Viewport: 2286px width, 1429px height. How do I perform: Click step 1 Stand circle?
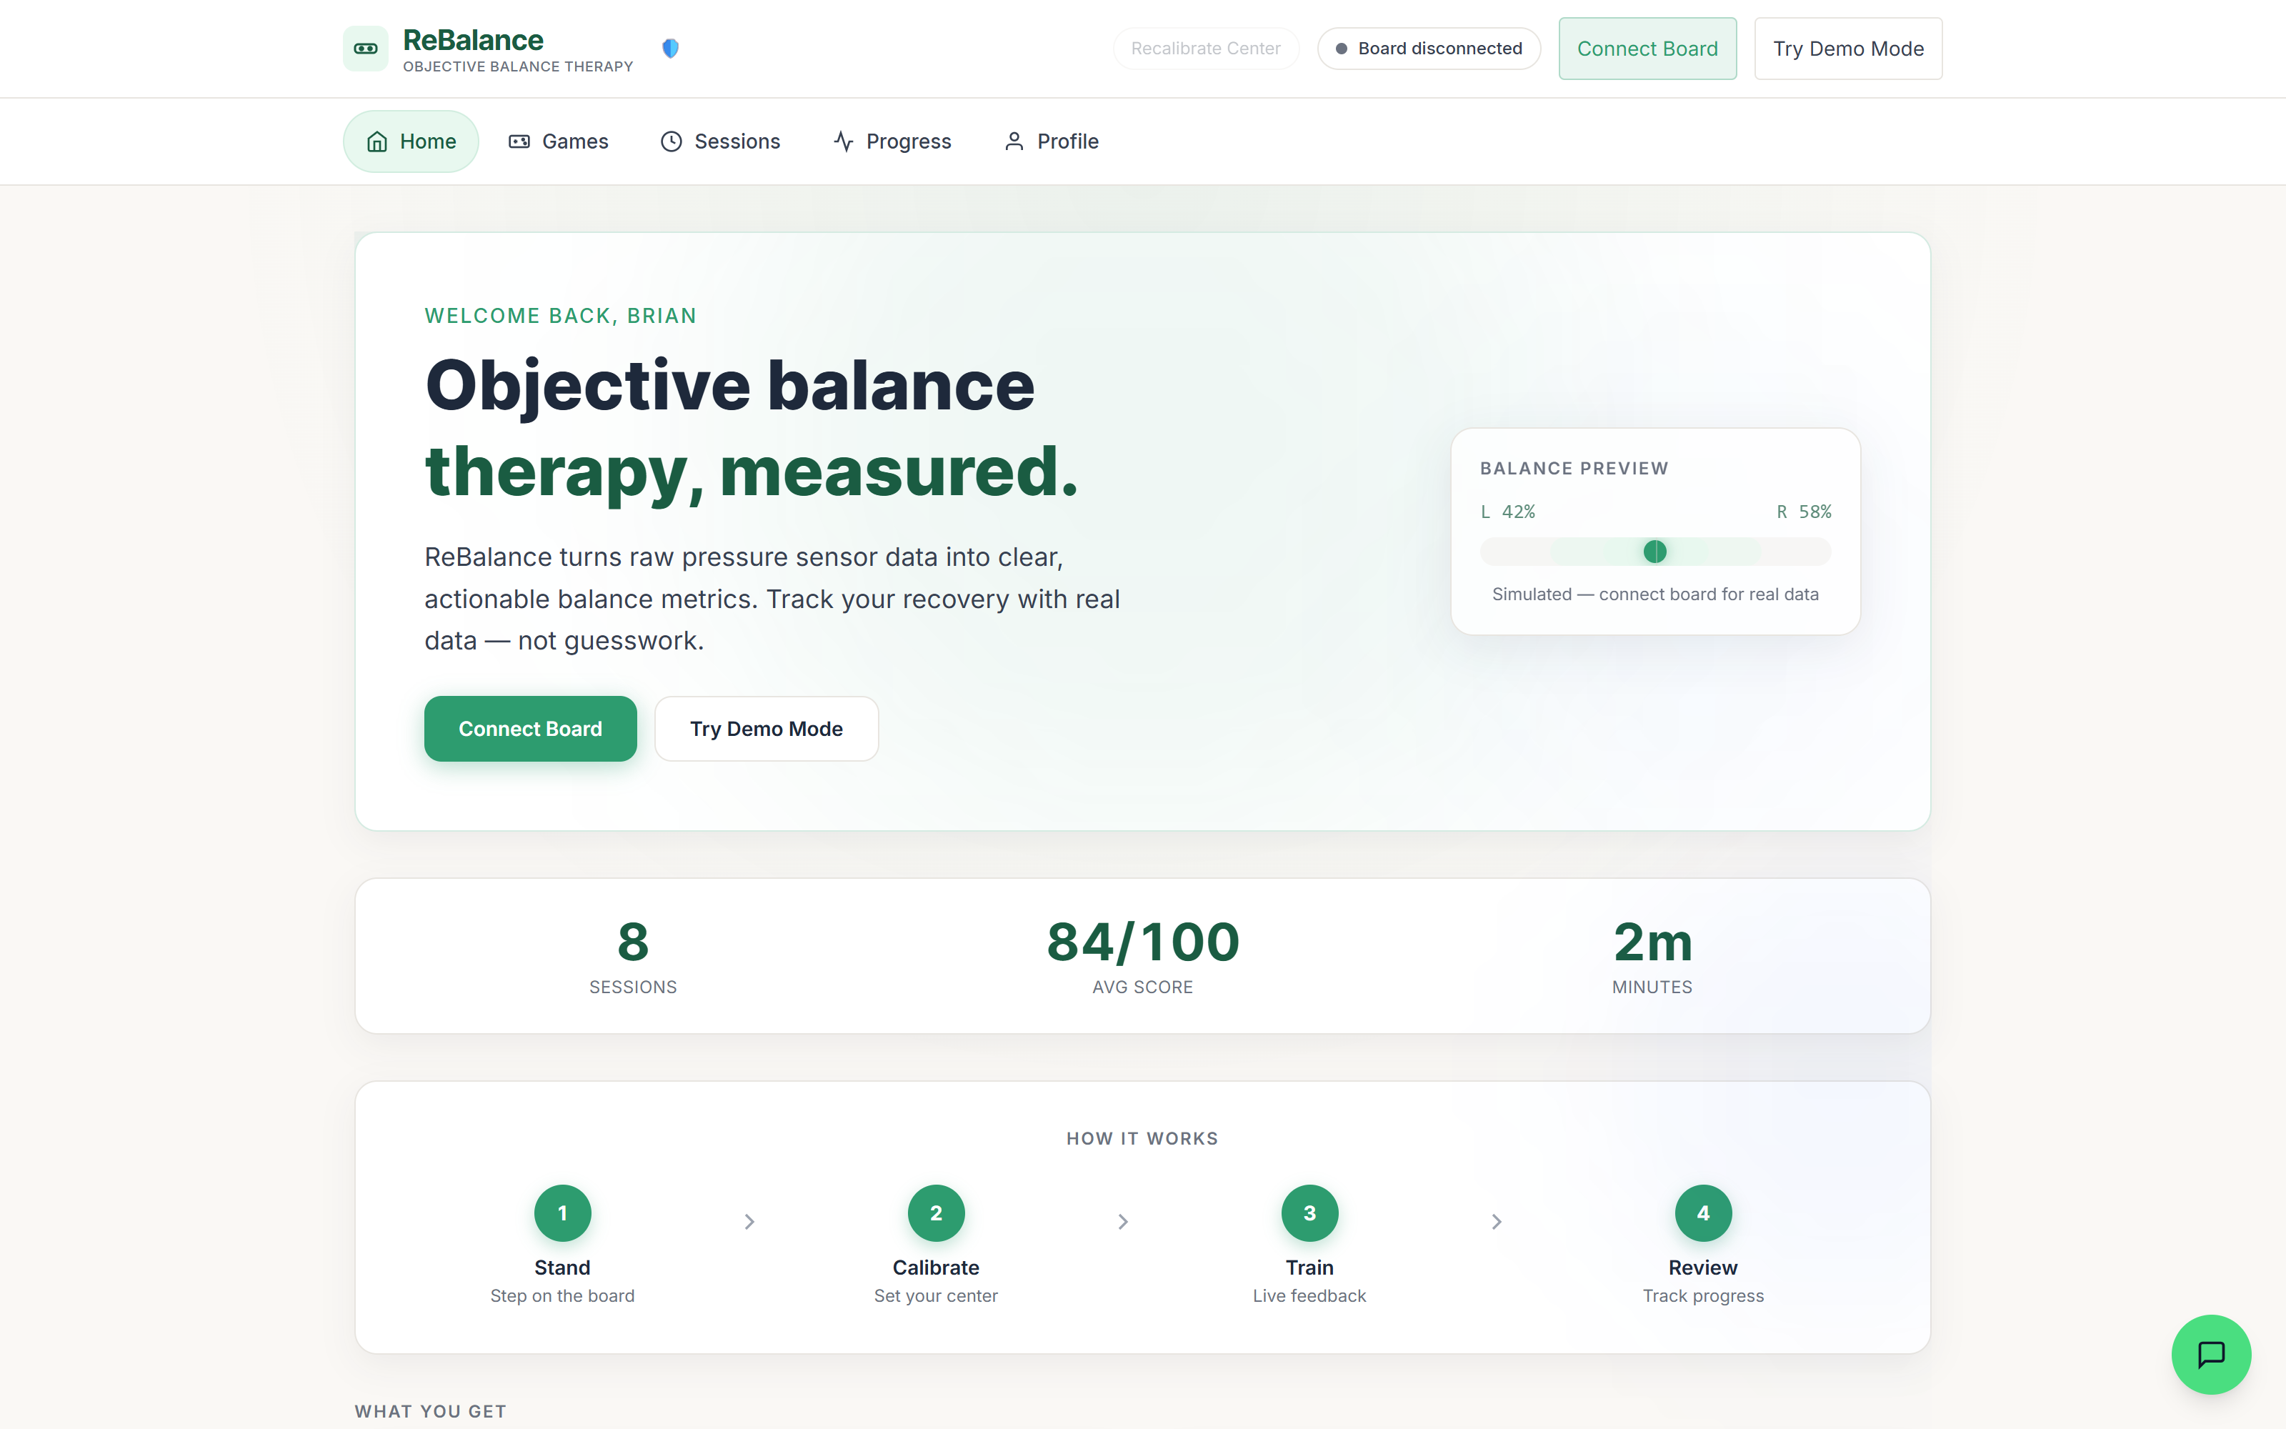[562, 1213]
